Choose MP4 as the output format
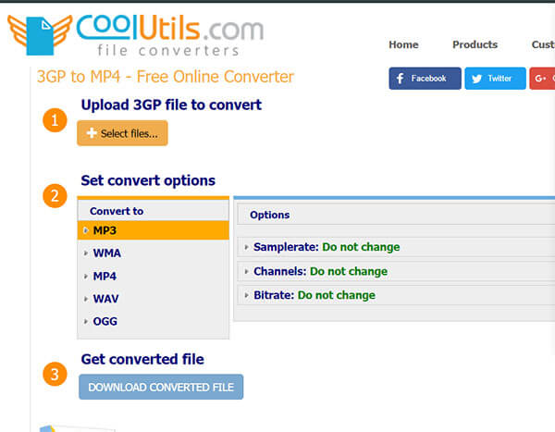The height and width of the screenshot is (432, 555). tap(105, 277)
